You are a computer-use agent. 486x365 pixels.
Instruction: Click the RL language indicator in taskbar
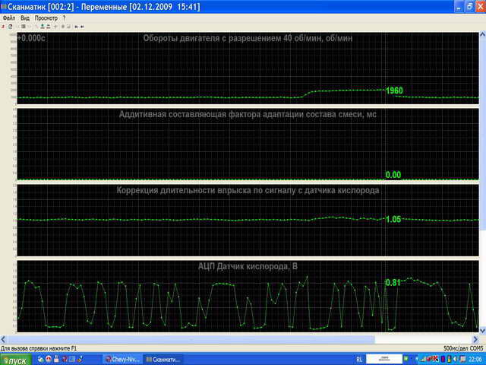(358, 359)
